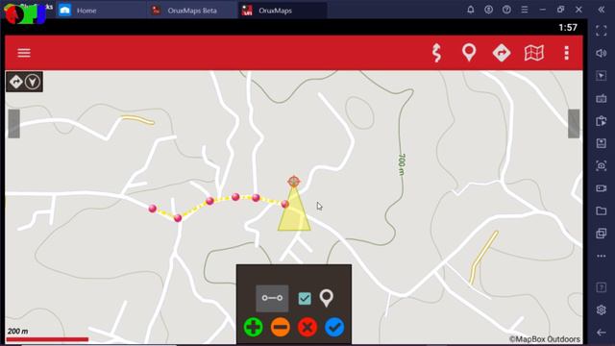Open BlueStacks notifications bell

(x=470, y=10)
